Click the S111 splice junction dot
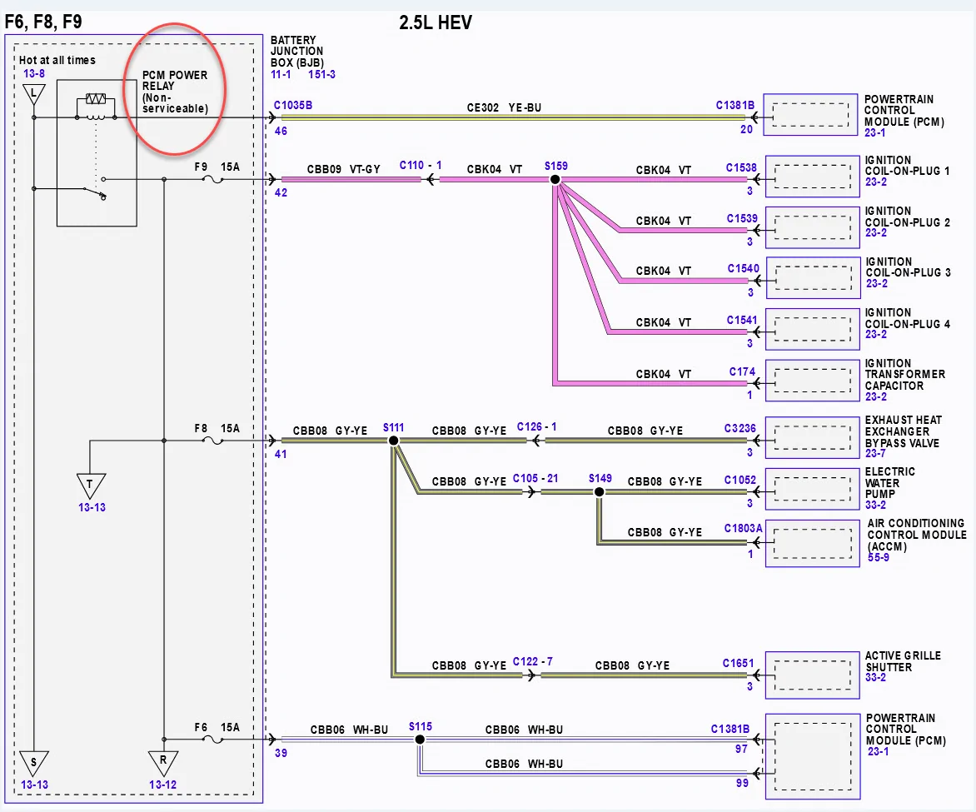Image resolution: width=976 pixels, height=812 pixels. pos(393,441)
